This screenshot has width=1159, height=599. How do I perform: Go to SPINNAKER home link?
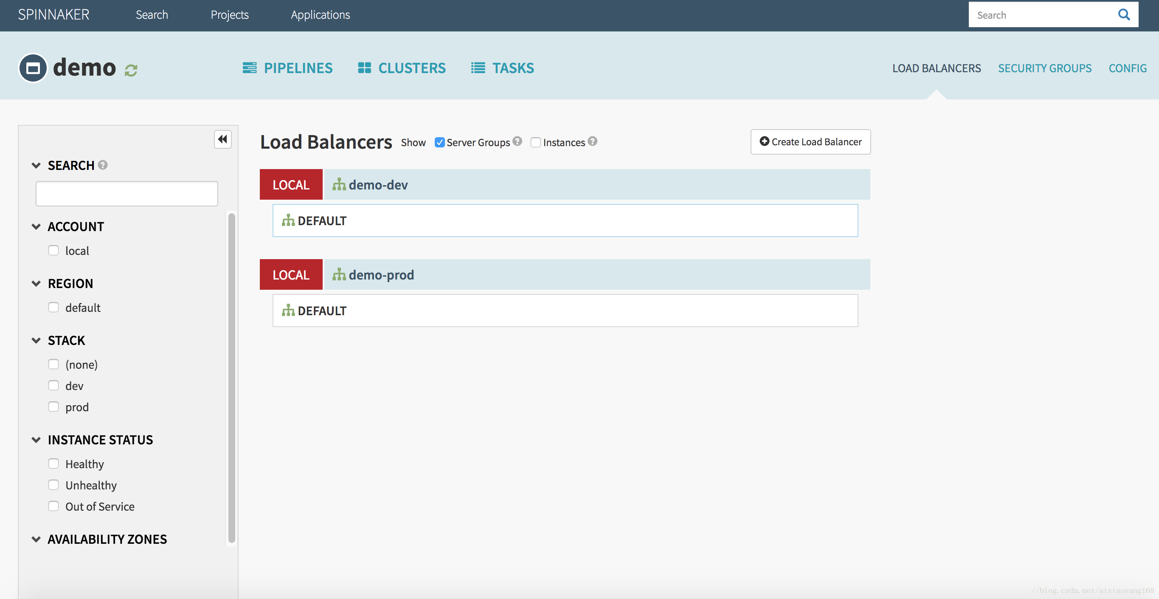click(x=53, y=15)
